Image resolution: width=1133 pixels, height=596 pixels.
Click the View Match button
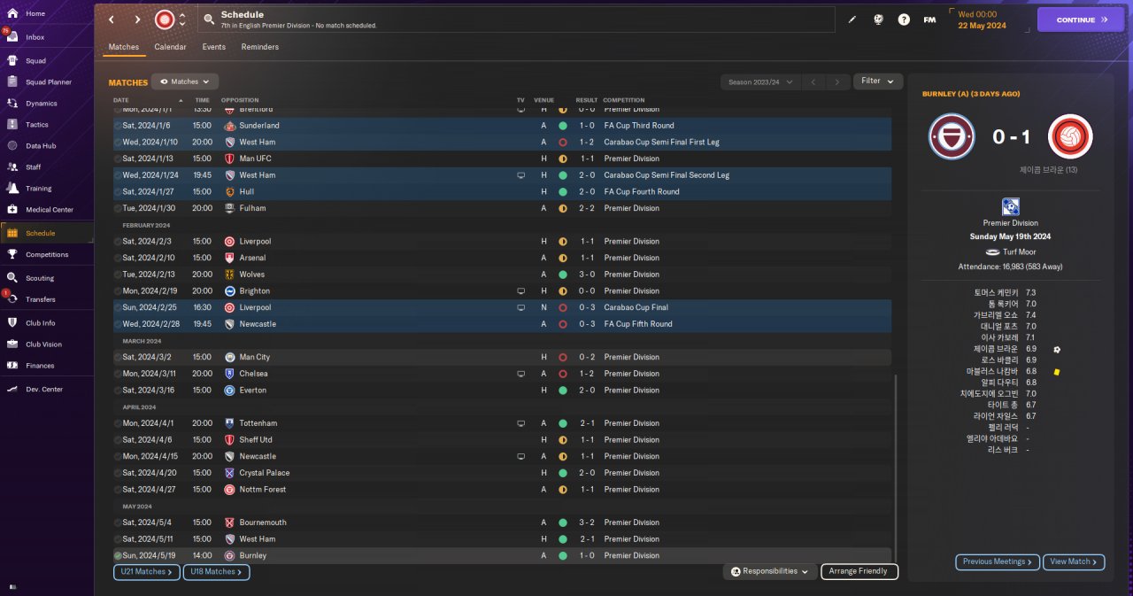[1074, 561]
